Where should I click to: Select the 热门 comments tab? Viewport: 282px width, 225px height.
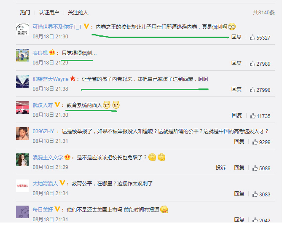[25, 13]
